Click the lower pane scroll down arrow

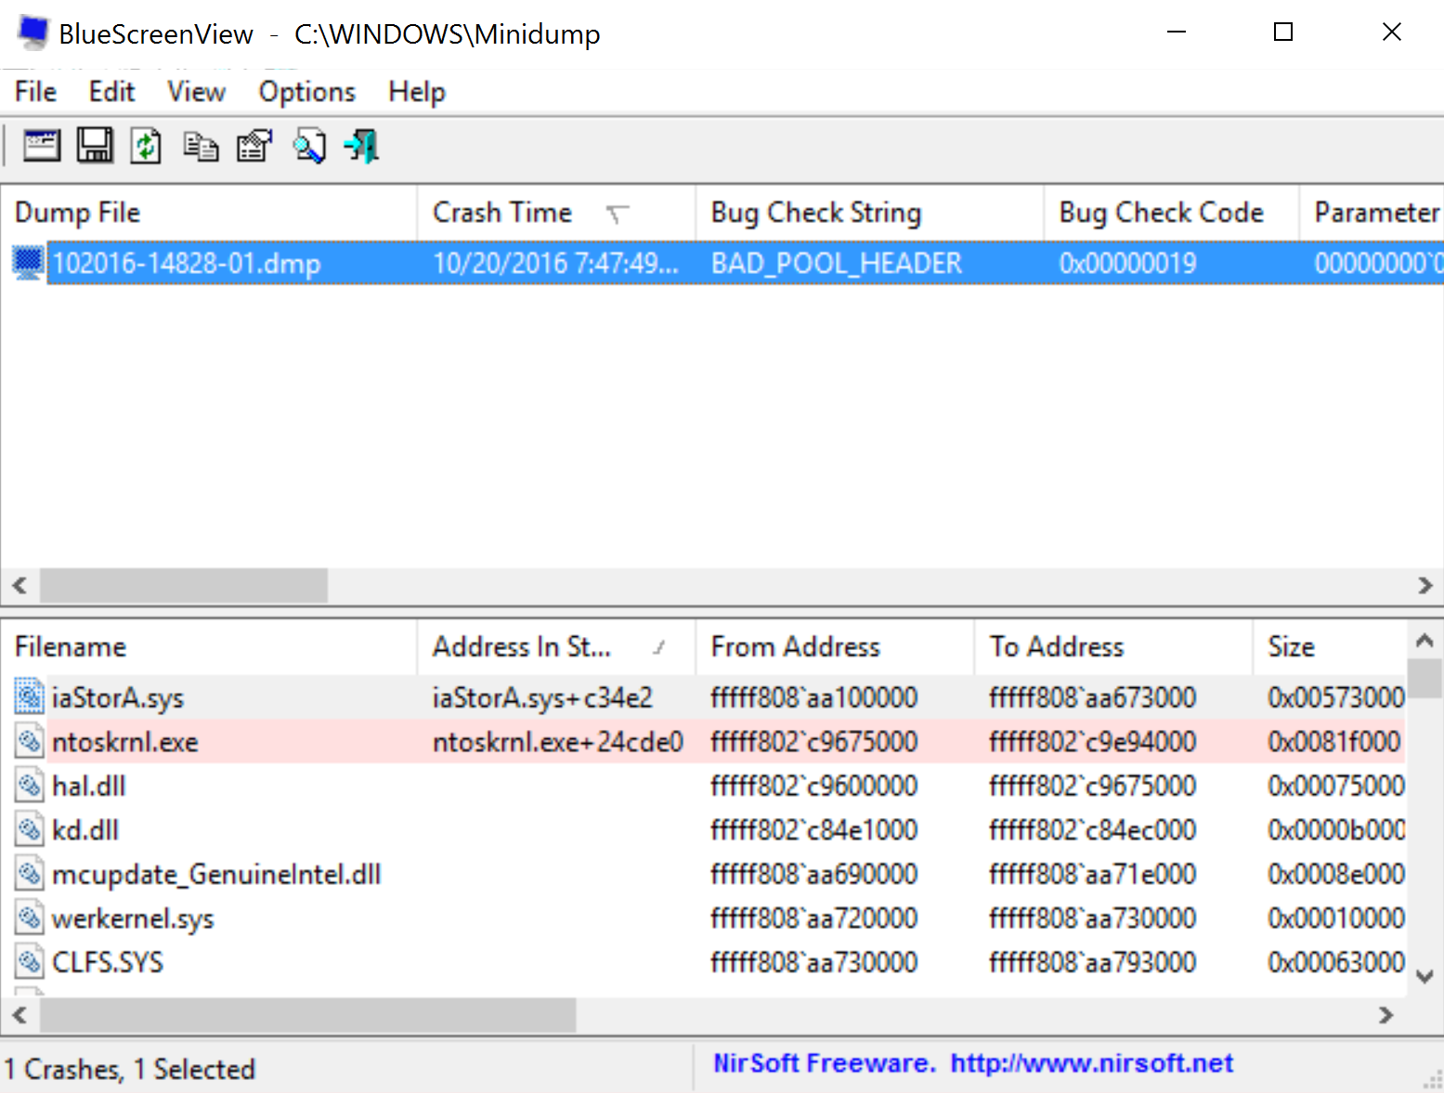coord(1424,976)
